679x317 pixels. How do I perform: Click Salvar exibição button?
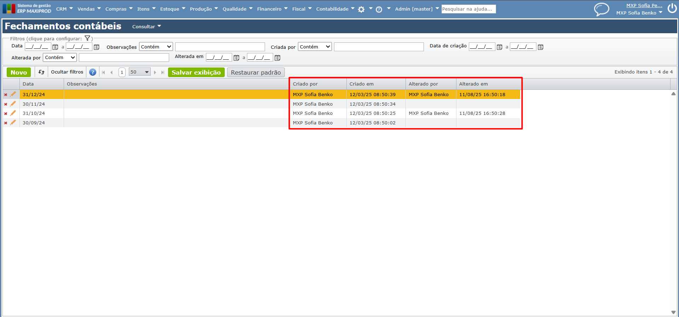coord(196,72)
